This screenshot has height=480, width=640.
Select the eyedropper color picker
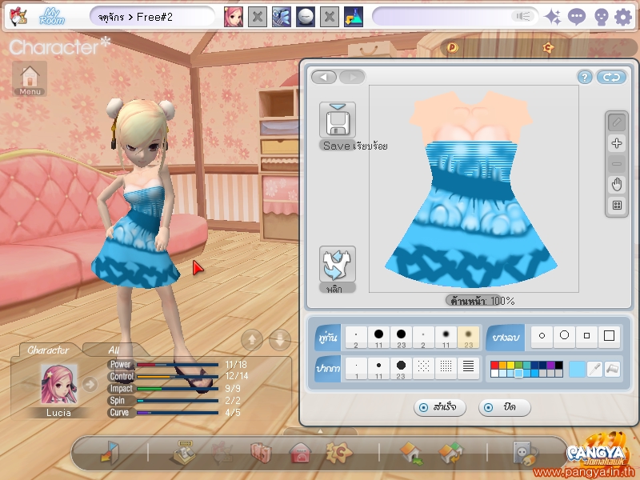(594, 369)
